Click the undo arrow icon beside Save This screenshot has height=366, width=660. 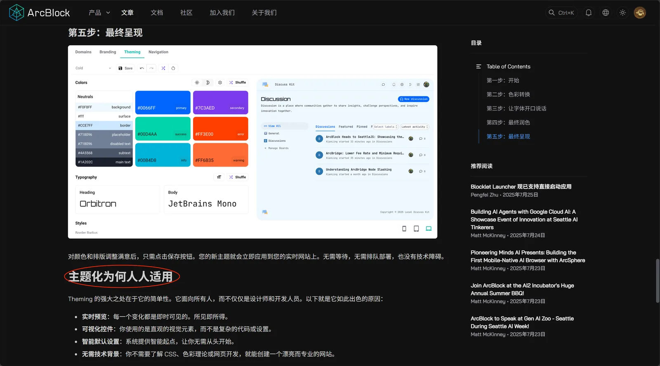142,68
